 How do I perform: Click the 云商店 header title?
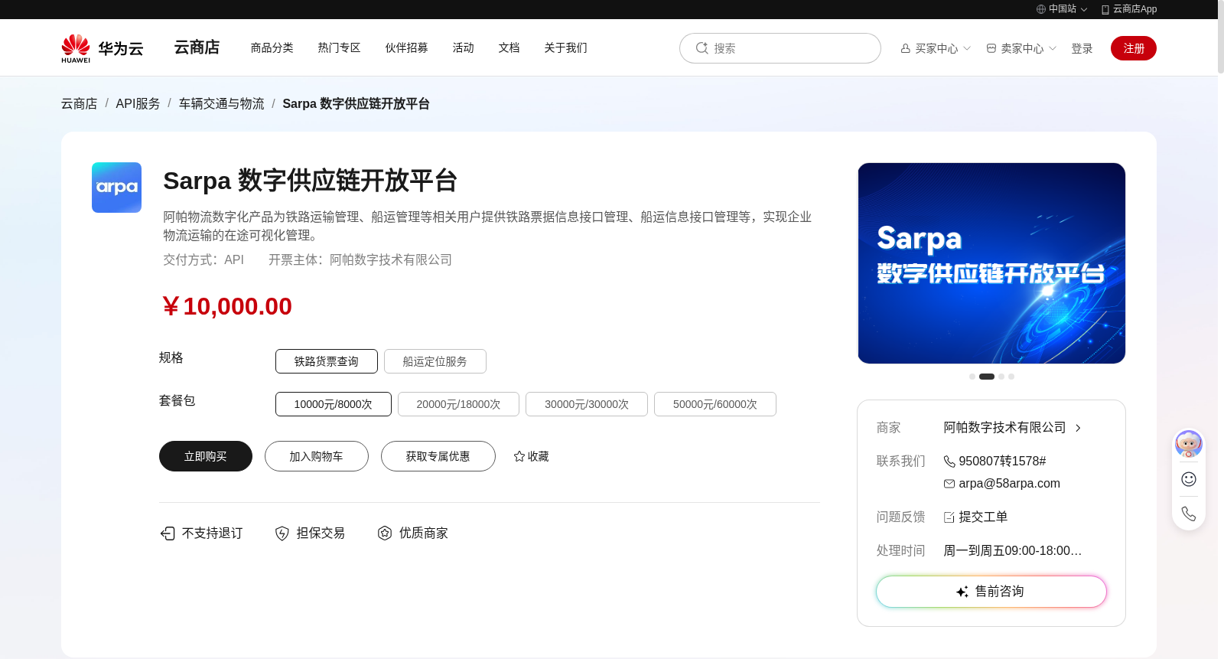point(197,47)
